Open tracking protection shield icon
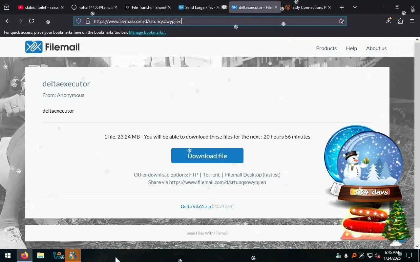The height and width of the screenshot is (262, 420). (x=79, y=21)
